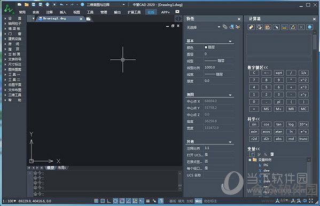The image size is (320, 206).
Task: Click the Save icon in quick access toolbar
Action: click(34, 4)
